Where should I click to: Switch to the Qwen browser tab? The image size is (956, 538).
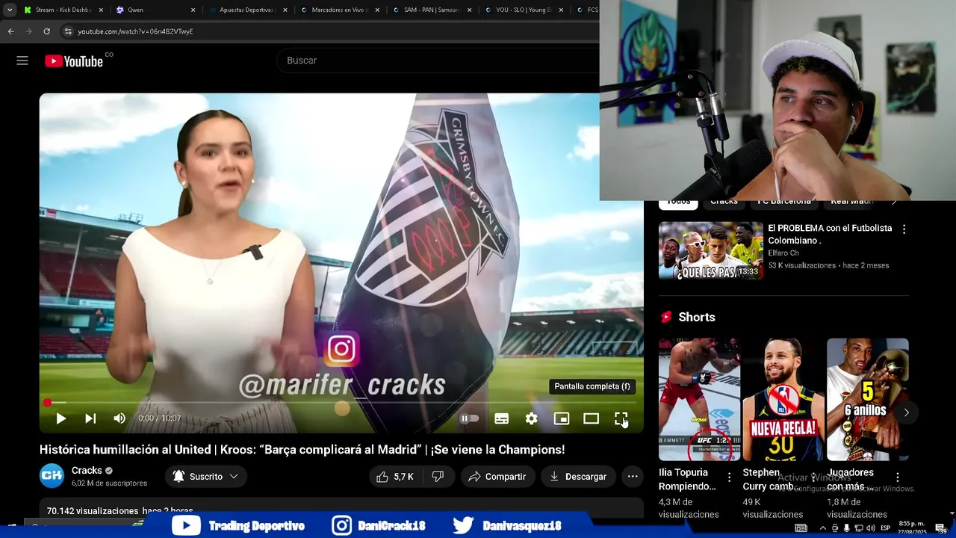(156, 10)
